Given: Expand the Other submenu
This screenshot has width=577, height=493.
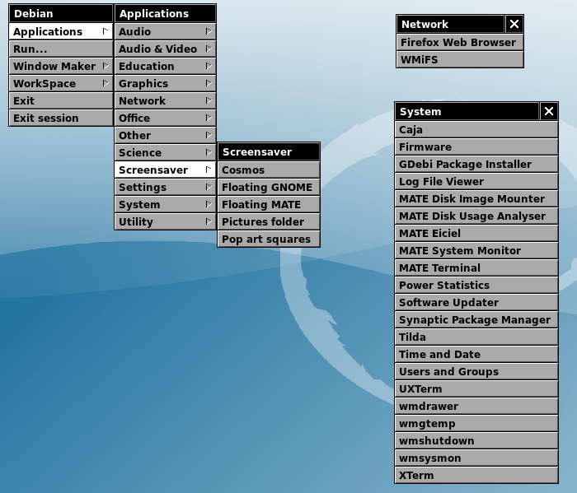Looking at the screenshot, I should click(165, 135).
